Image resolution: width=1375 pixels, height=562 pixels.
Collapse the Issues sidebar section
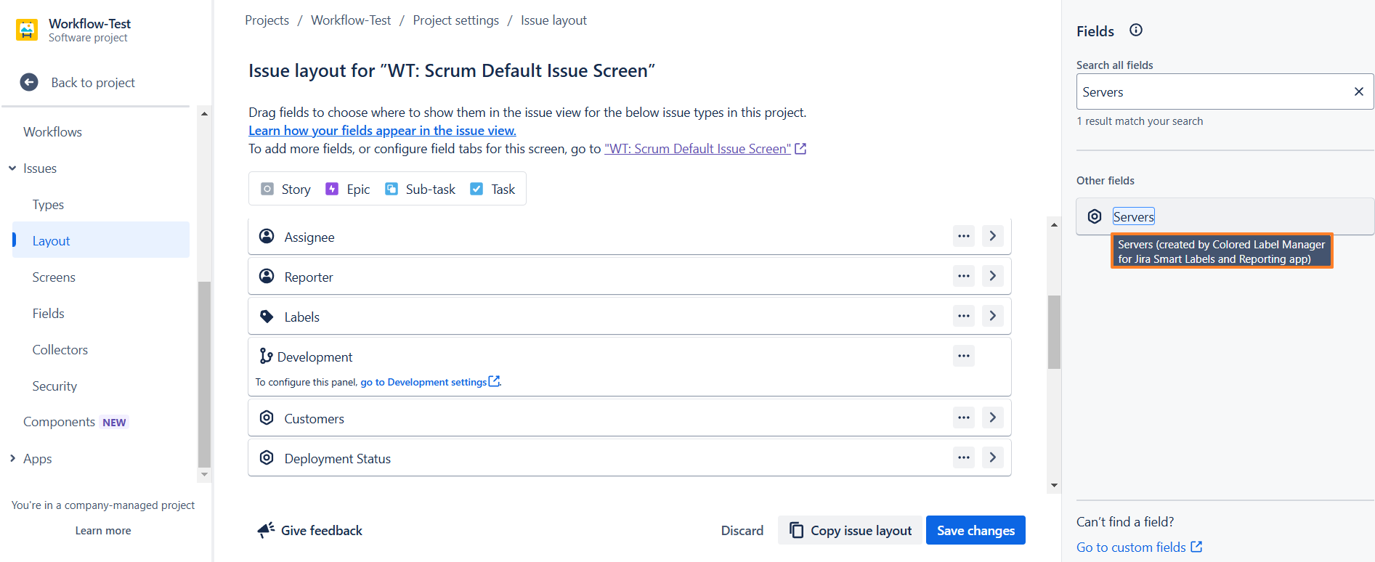tap(12, 168)
